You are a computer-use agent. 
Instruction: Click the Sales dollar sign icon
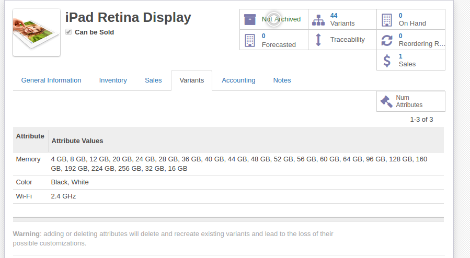click(387, 61)
